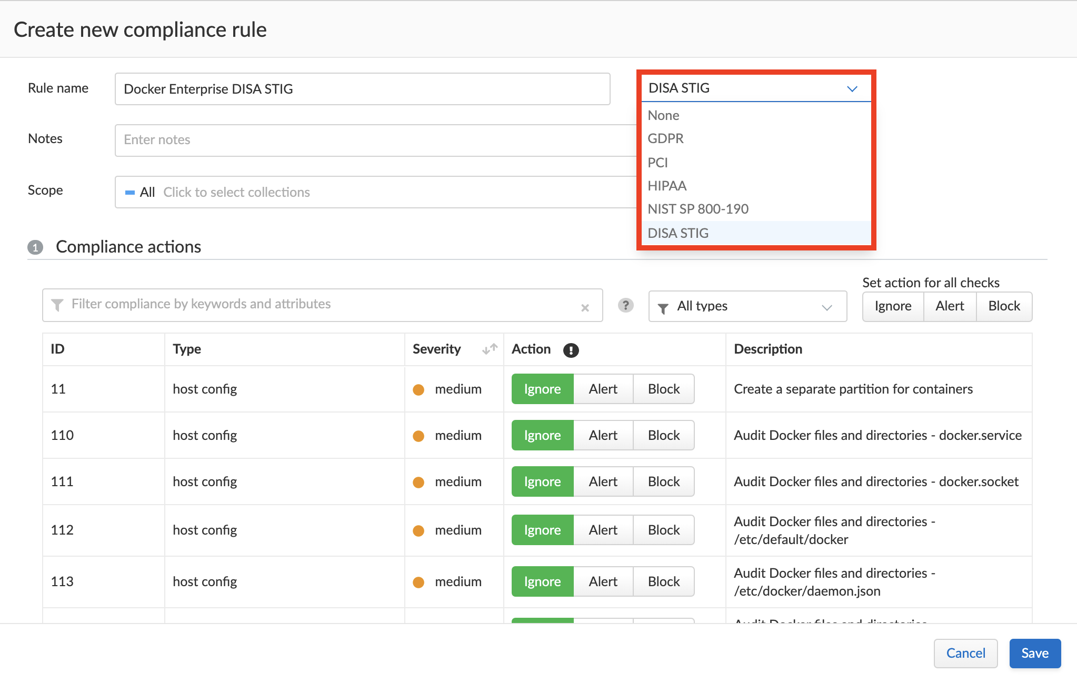Viewport: 1077px width, 683px height.
Task: Set rule 111 action to Alert
Action: point(603,482)
